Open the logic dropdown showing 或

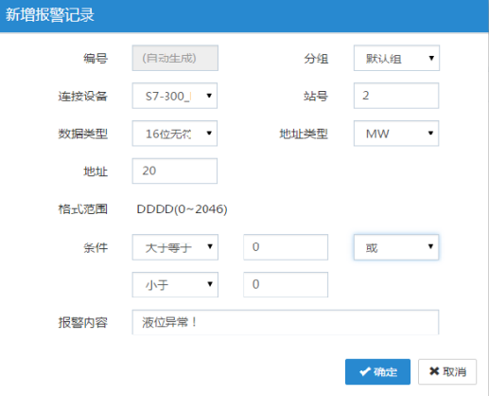396,247
